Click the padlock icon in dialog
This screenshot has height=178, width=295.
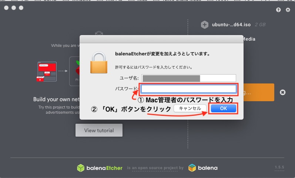99,62
